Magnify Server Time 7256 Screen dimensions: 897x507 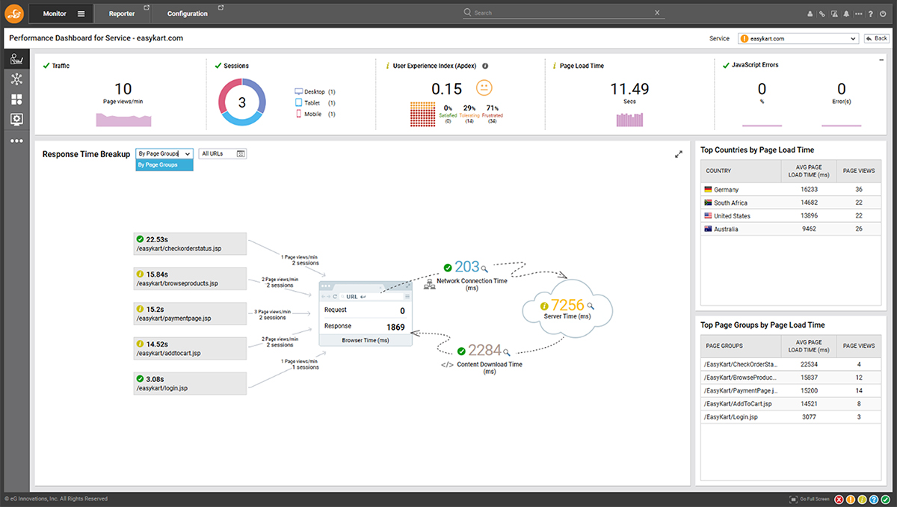(x=591, y=306)
